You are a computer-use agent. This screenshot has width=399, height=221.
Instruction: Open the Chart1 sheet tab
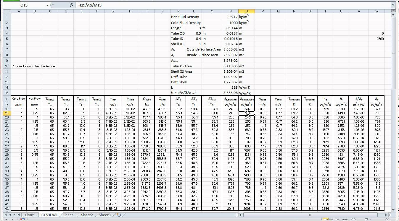(30, 215)
